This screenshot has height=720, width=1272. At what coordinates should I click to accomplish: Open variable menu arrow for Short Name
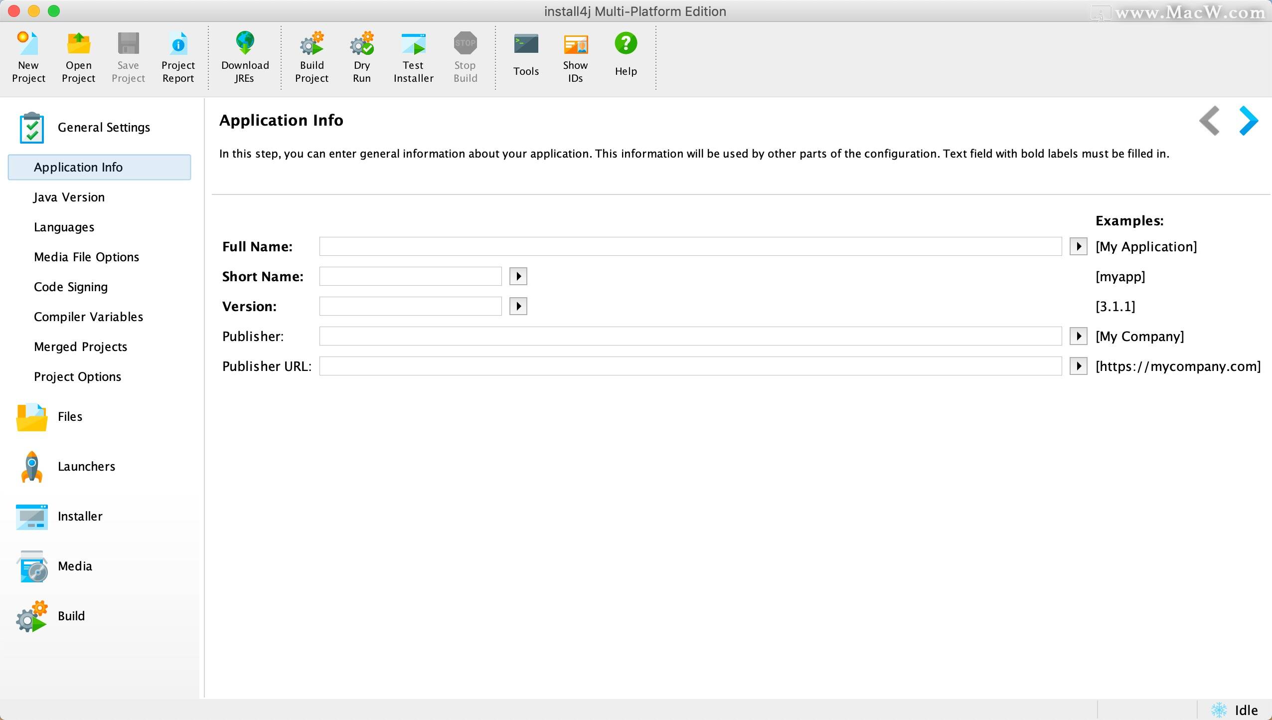(518, 276)
